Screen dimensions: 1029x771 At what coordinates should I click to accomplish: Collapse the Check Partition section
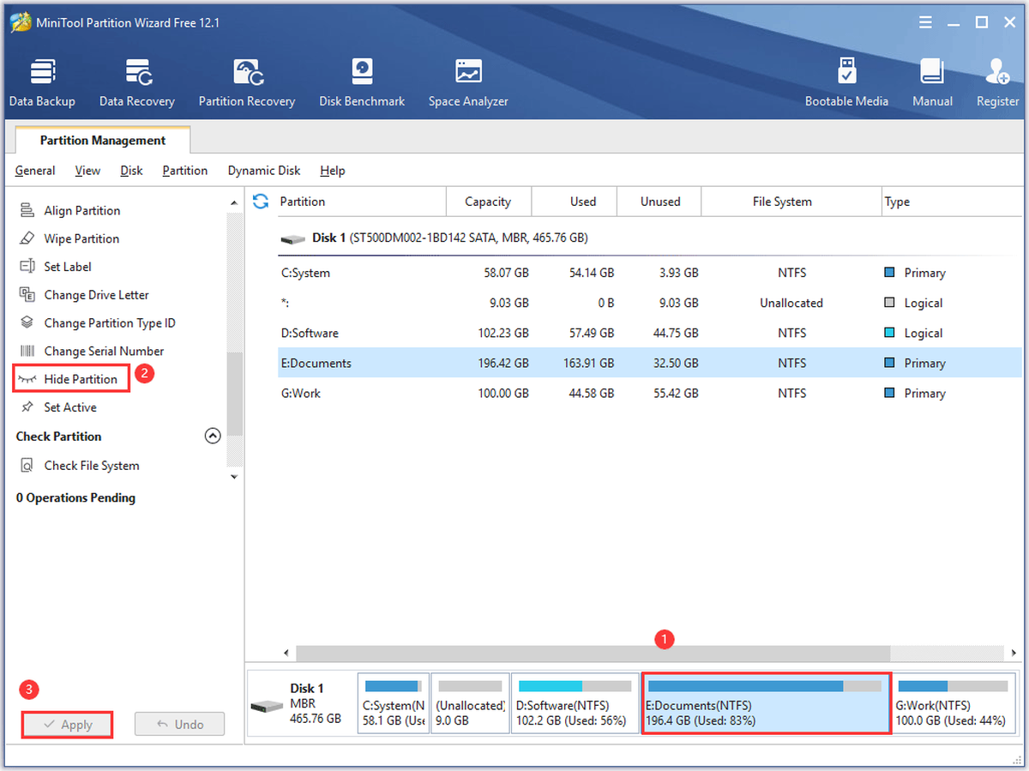click(213, 436)
